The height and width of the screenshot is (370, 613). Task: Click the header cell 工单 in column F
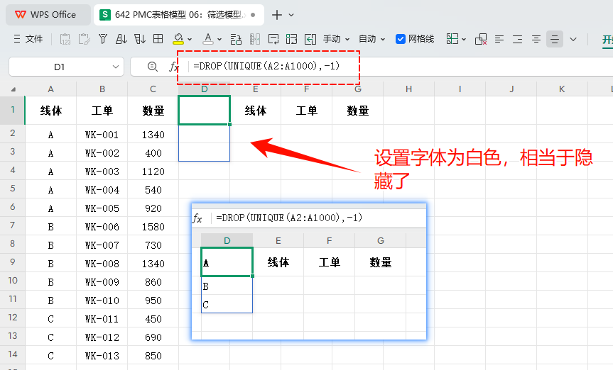307,111
